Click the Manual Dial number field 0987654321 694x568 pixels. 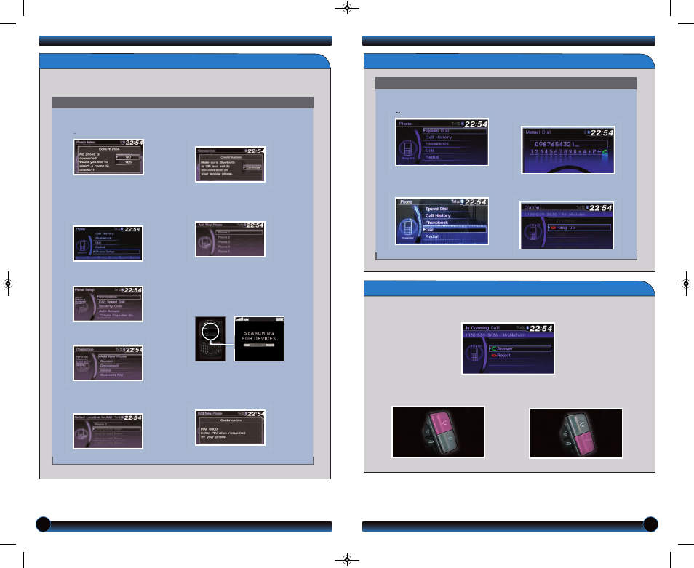click(x=569, y=144)
